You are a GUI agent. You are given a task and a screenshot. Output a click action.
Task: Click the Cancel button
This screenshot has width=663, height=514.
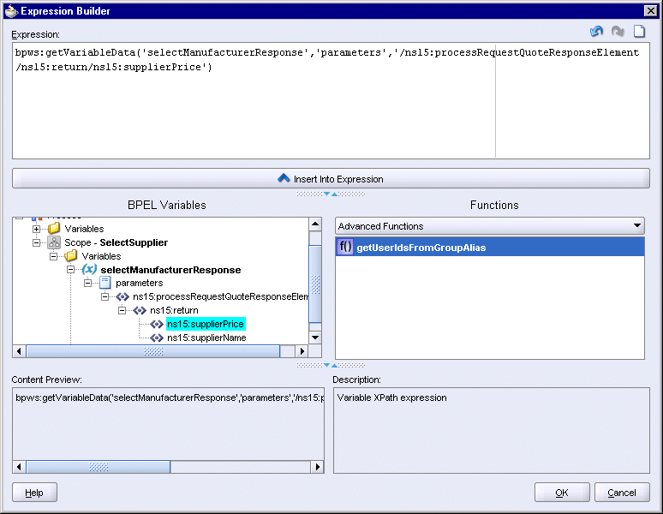pyautogui.click(x=622, y=493)
